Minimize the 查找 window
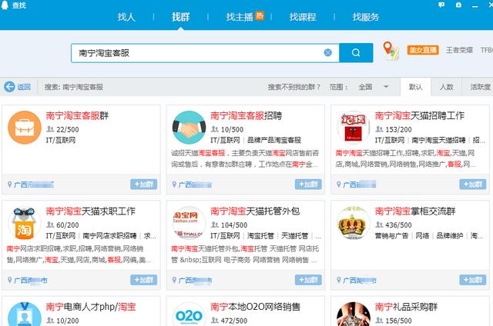493x326 pixels. (475, 5)
